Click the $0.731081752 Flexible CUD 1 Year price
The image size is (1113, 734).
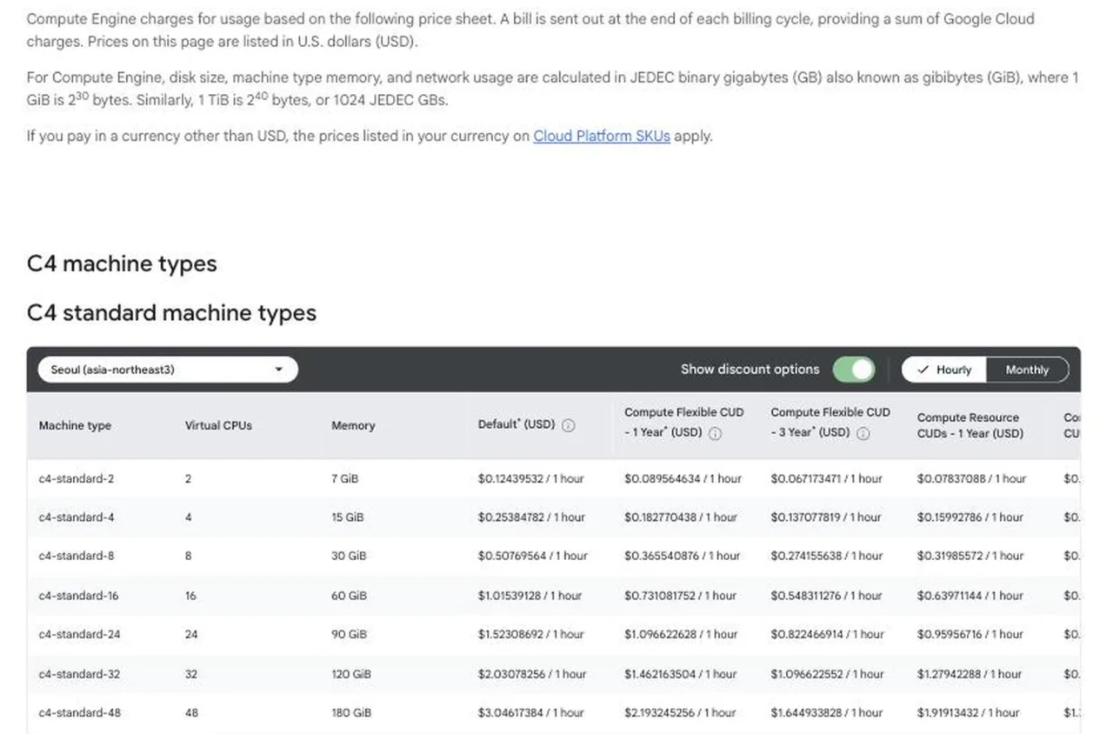pos(680,596)
